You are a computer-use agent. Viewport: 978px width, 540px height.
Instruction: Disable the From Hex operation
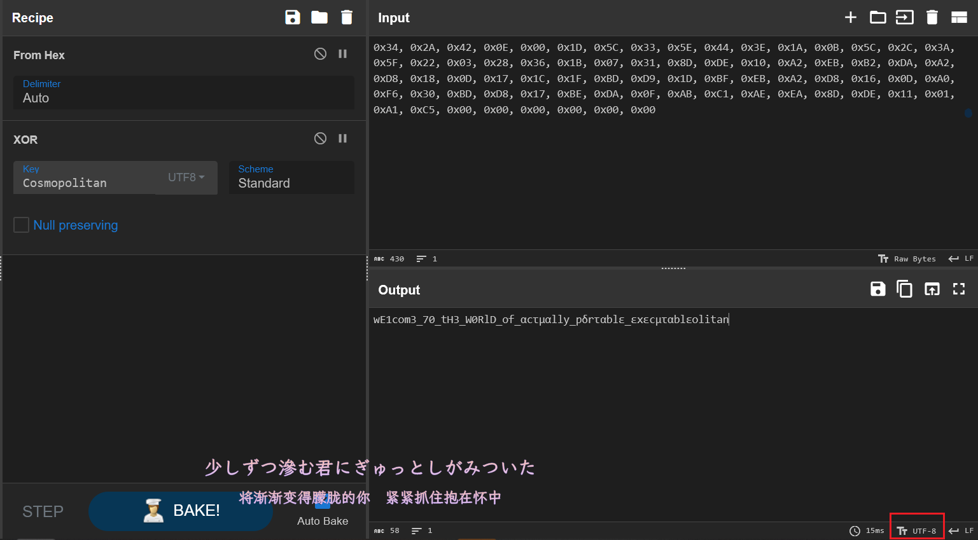click(x=321, y=54)
